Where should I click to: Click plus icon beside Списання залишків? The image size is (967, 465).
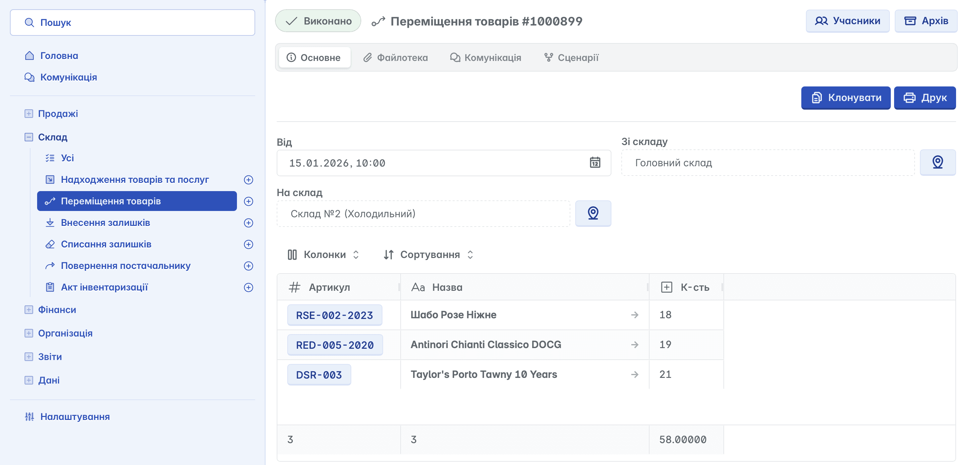click(x=248, y=244)
